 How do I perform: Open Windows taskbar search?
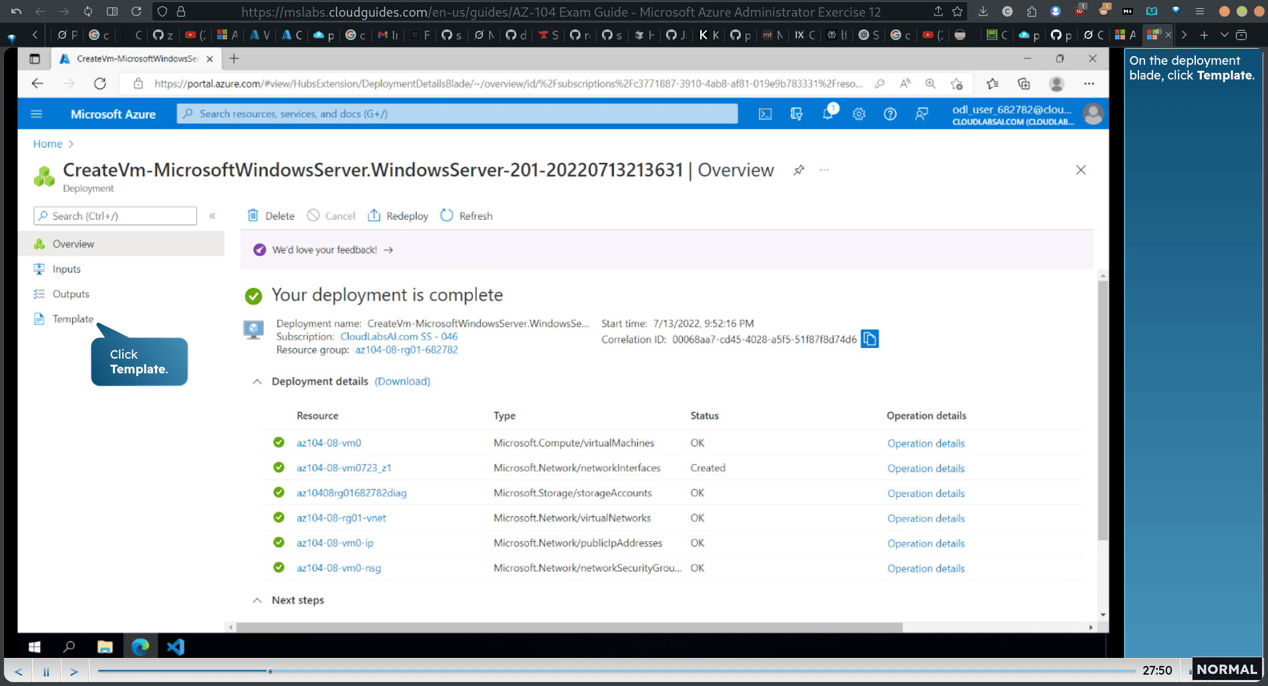69,647
